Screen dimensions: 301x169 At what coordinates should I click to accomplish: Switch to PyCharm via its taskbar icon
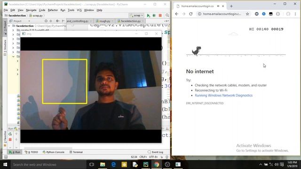146,165
